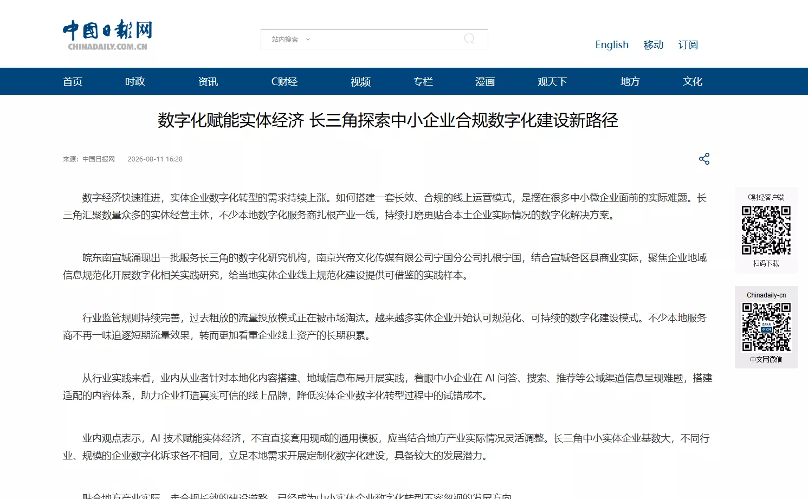
Task: Click the source label 中国日报网
Action: click(99, 159)
